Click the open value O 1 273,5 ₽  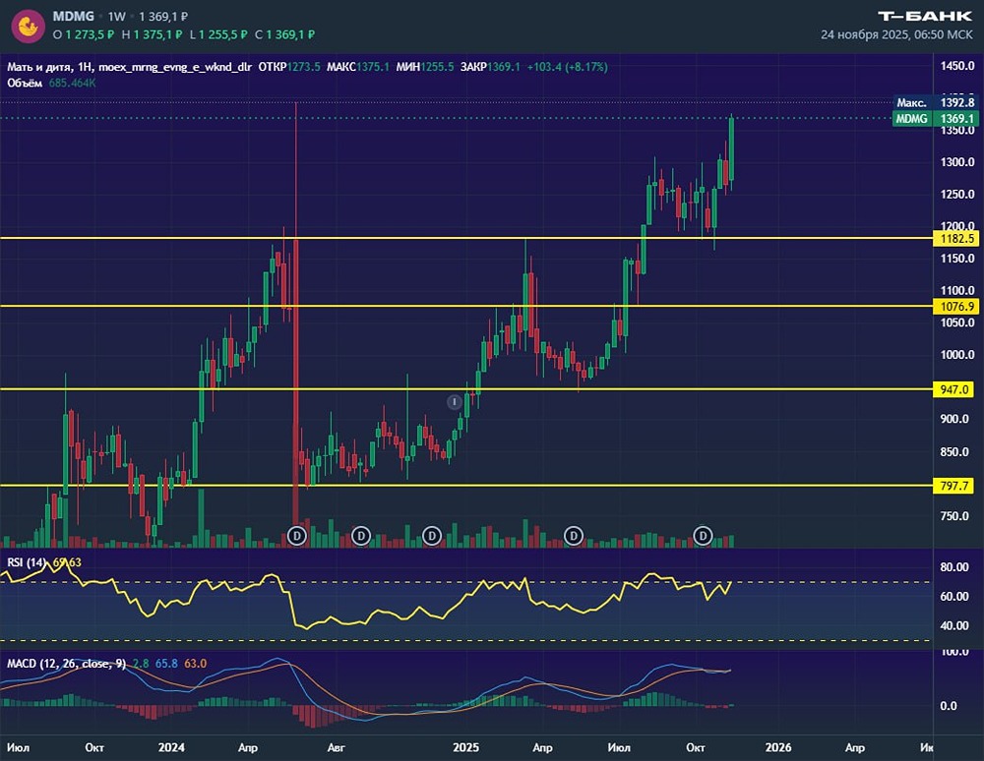[84, 35]
